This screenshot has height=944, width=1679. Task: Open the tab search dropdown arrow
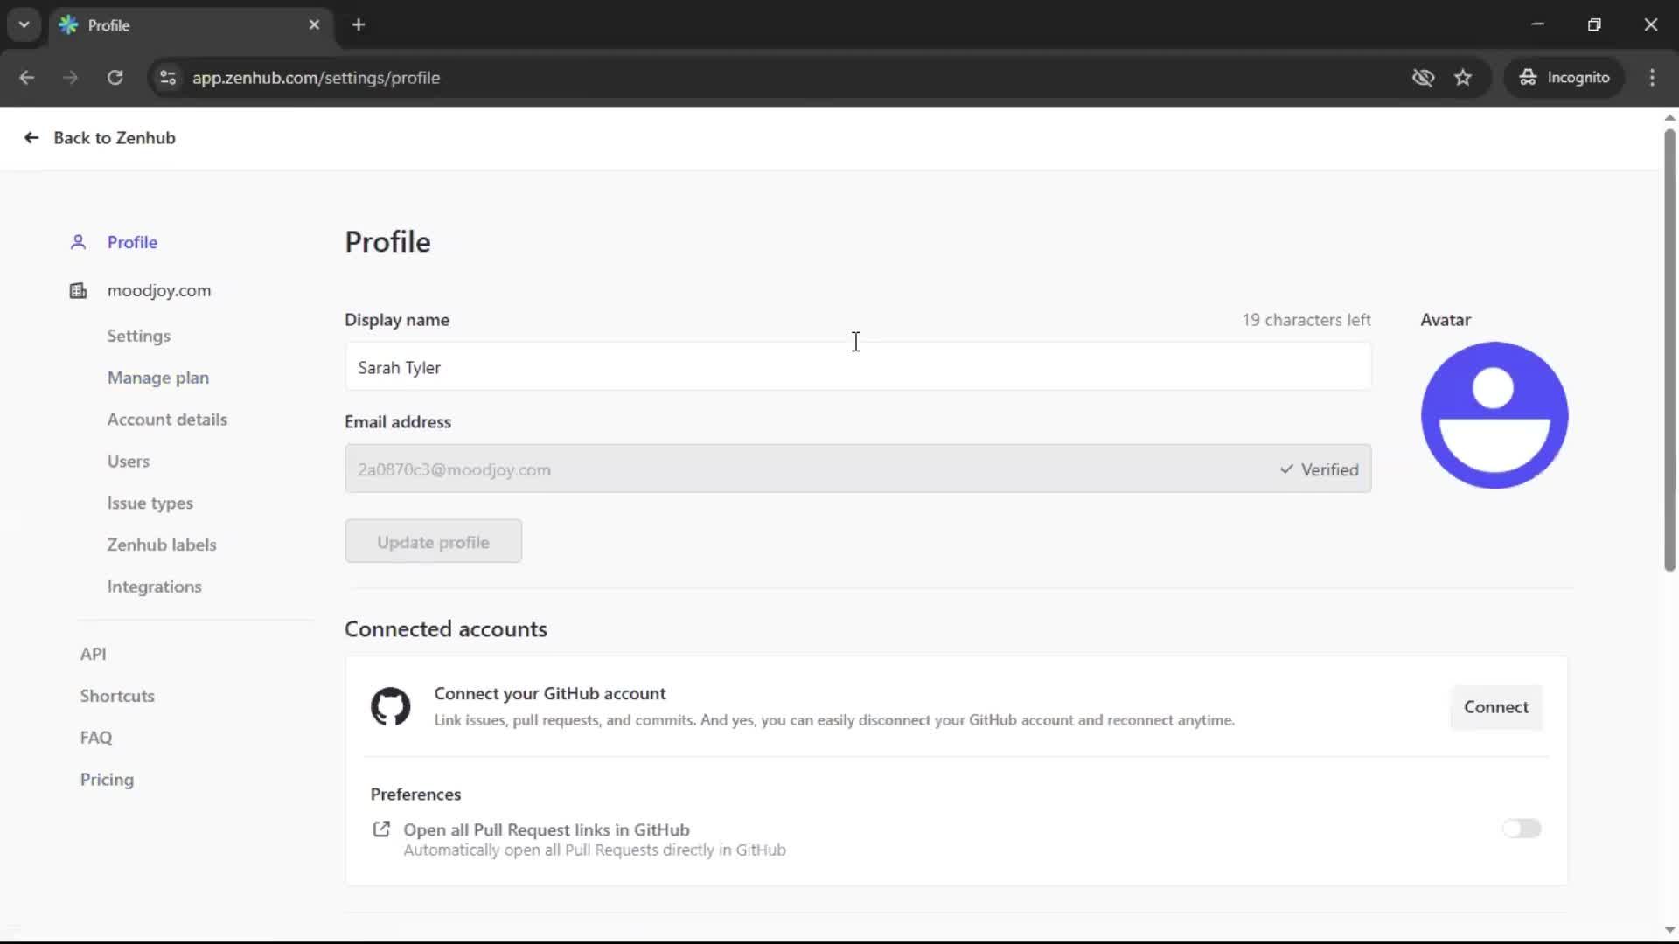pyautogui.click(x=24, y=24)
